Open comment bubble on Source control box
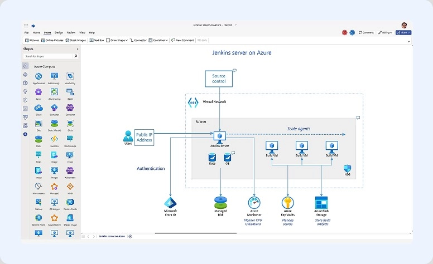The width and height of the screenshot is (433, 264). [x=235, y=70]
